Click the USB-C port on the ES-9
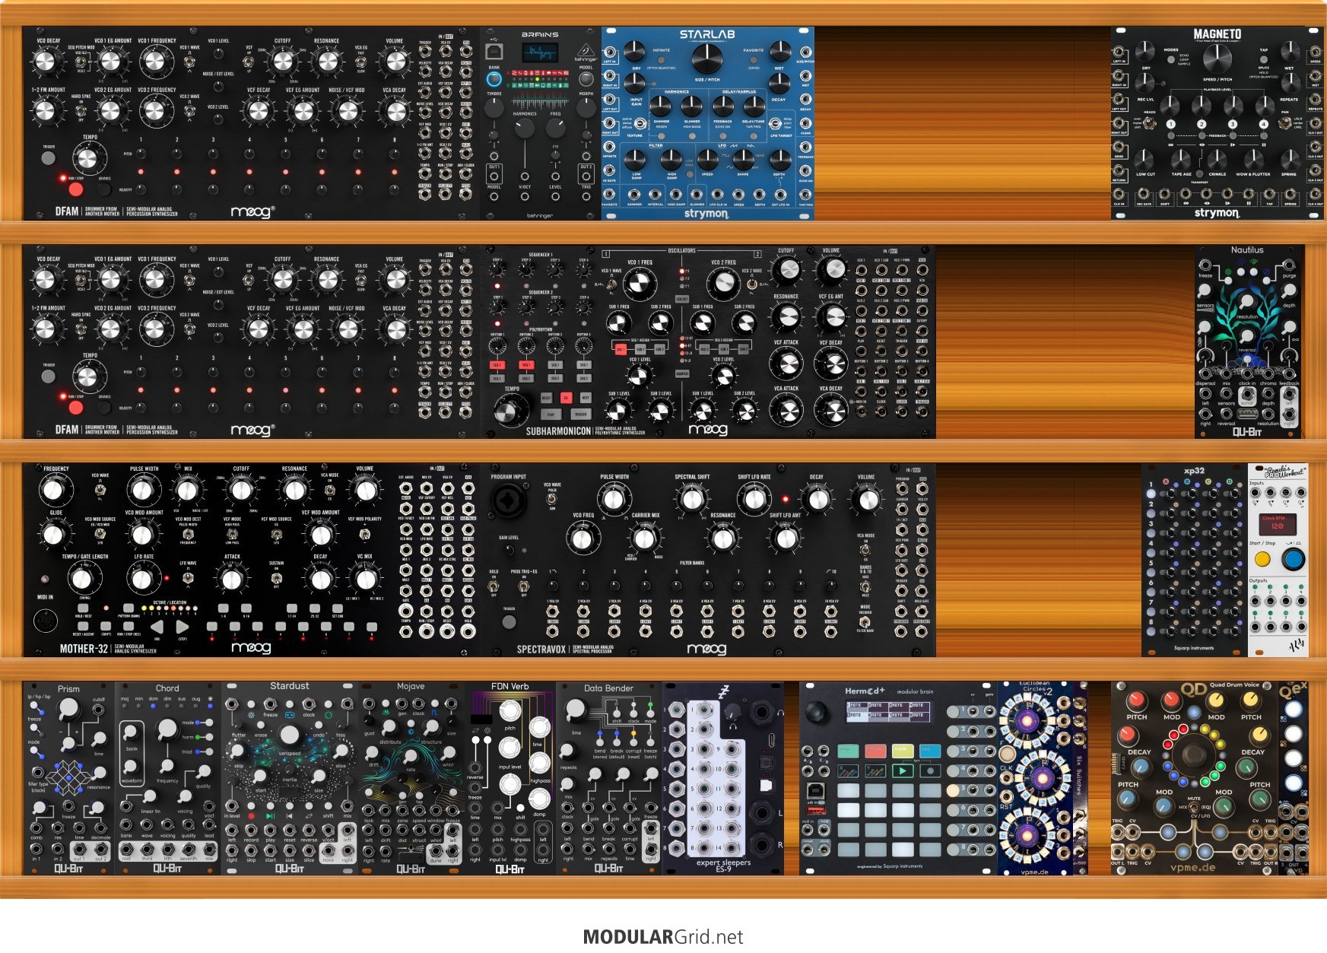This screenshot has height=953, width=1327. (x=772, y=741)
